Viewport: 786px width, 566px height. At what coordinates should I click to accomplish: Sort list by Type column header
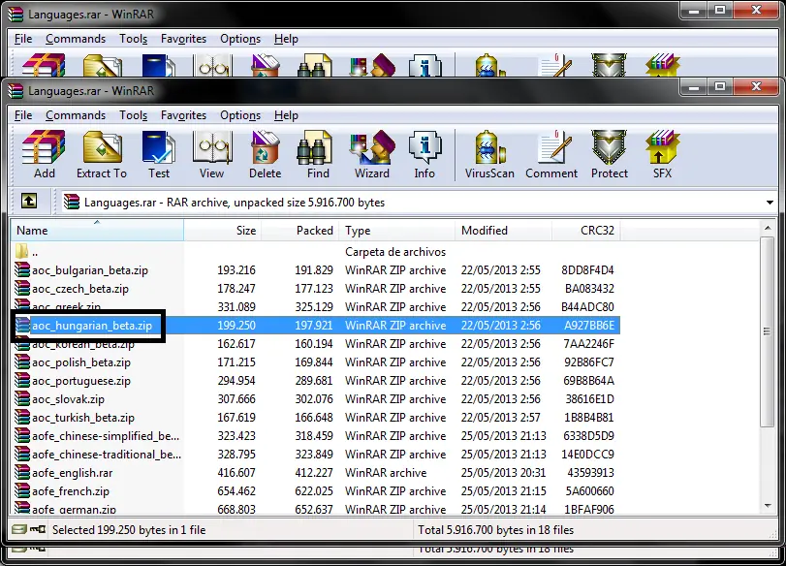click(397, 231)
